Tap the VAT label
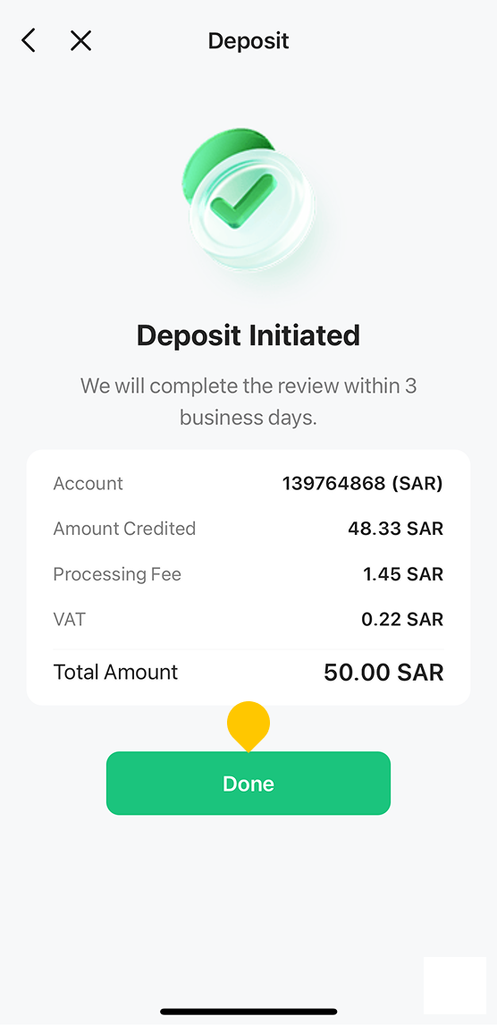 tap(69, 619)
